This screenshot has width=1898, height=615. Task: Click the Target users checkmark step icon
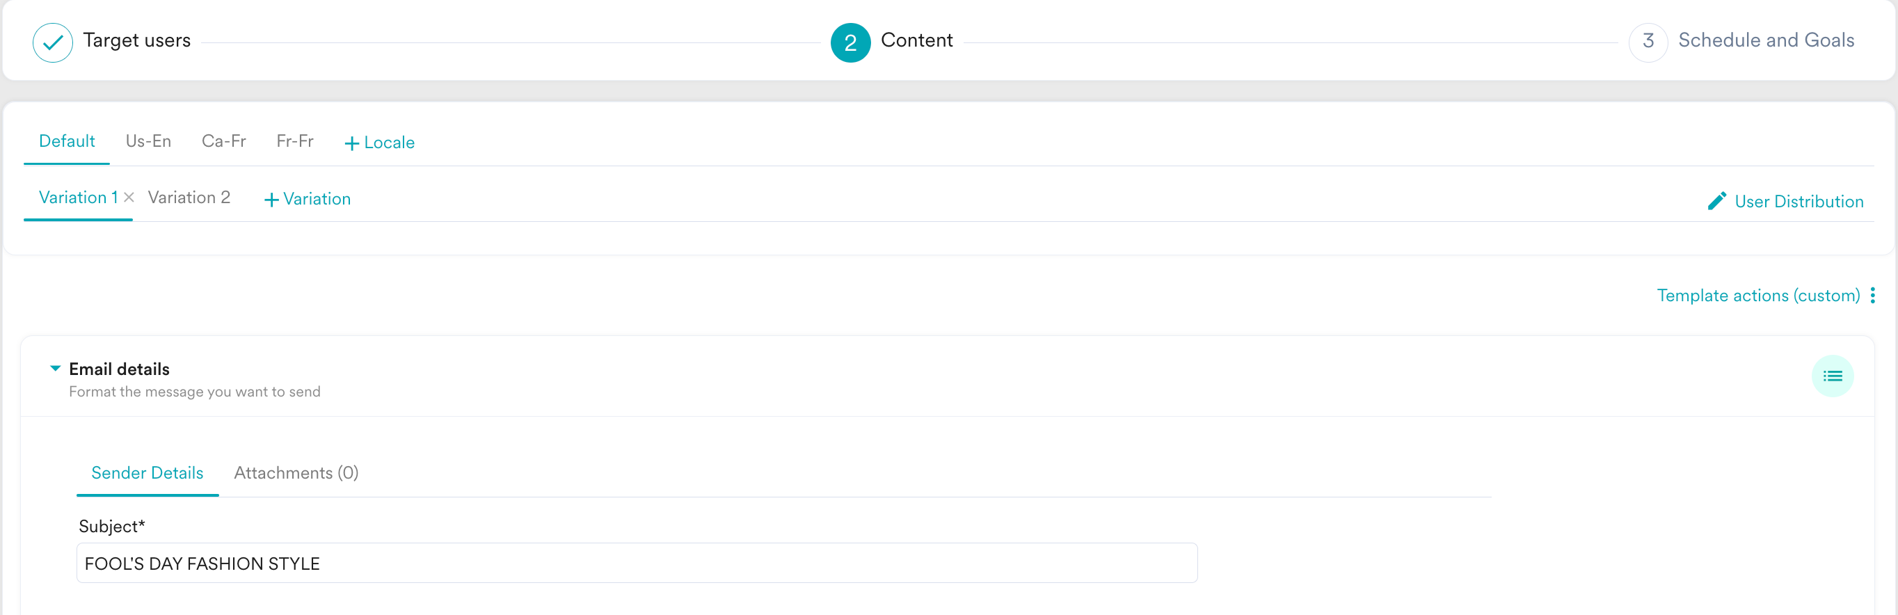click(52, 42)
